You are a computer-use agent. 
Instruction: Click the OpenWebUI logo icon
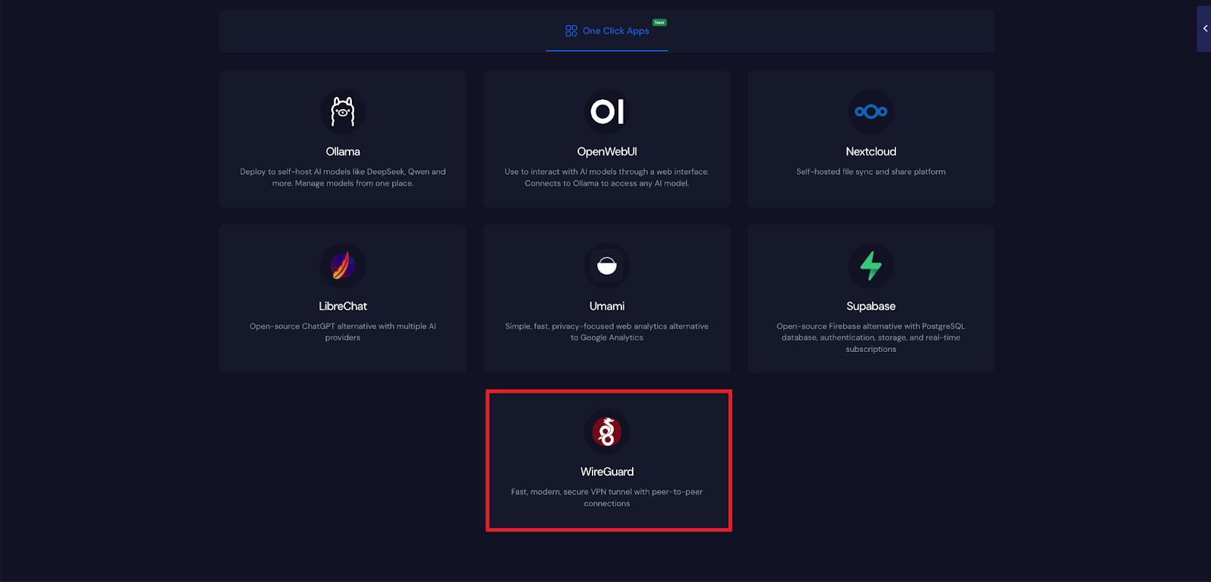[607, 112]
